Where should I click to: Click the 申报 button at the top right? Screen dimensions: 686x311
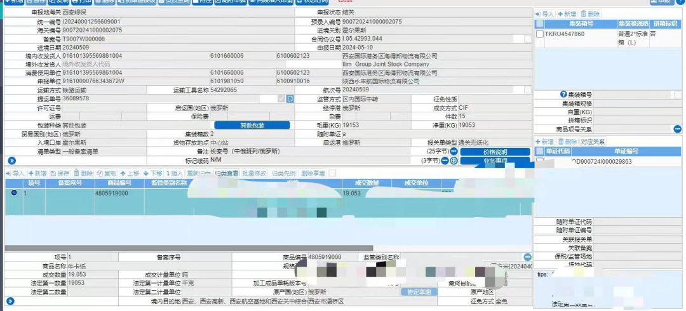tap(662, 2)
